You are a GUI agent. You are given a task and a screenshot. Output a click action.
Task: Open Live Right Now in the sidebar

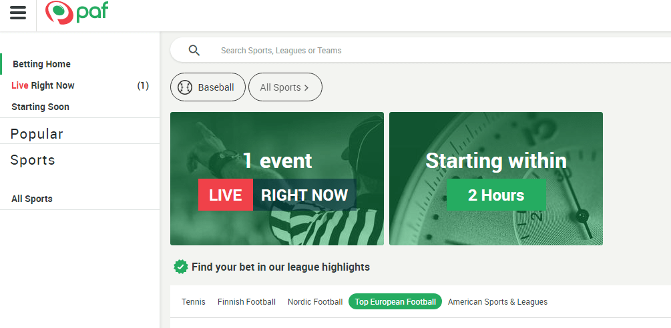tap(43, 85)
